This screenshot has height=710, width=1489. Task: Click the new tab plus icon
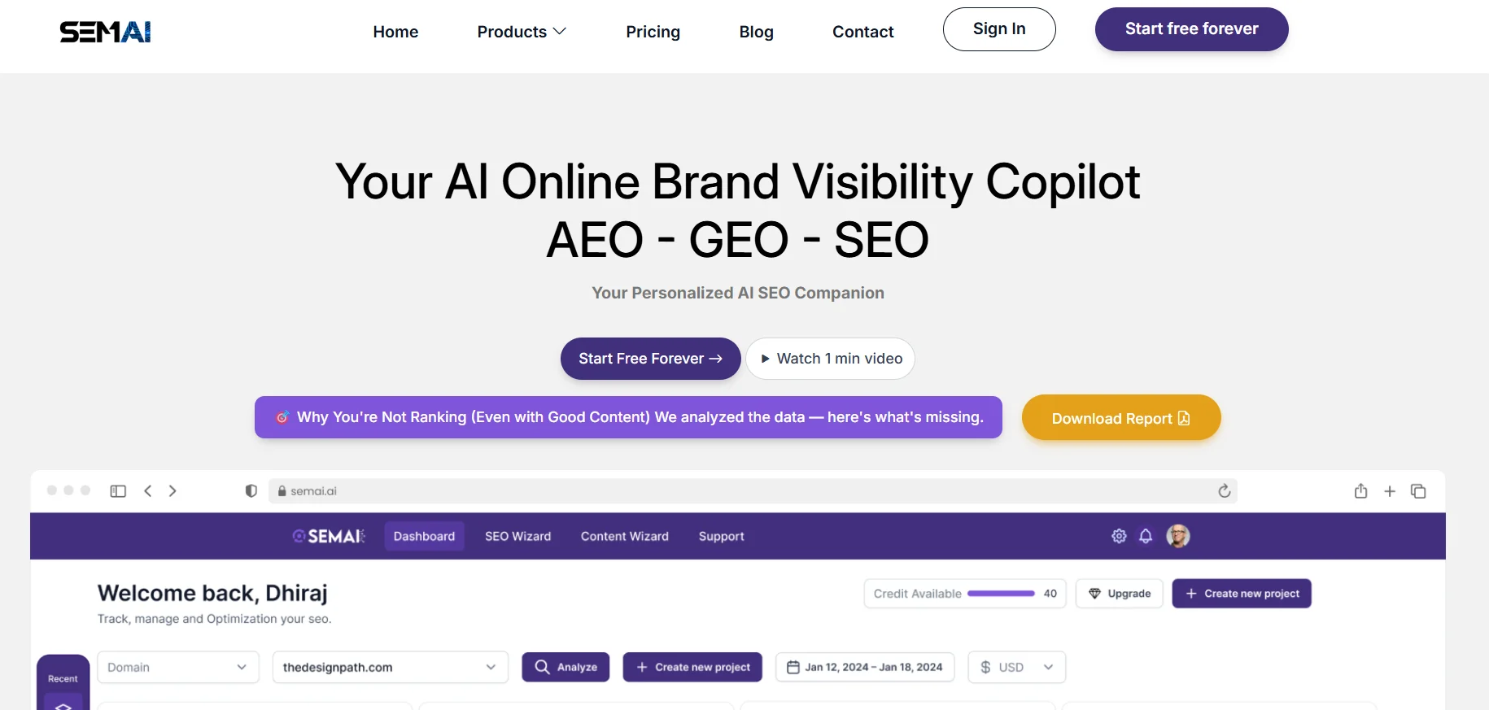[x=1390, y=491]
